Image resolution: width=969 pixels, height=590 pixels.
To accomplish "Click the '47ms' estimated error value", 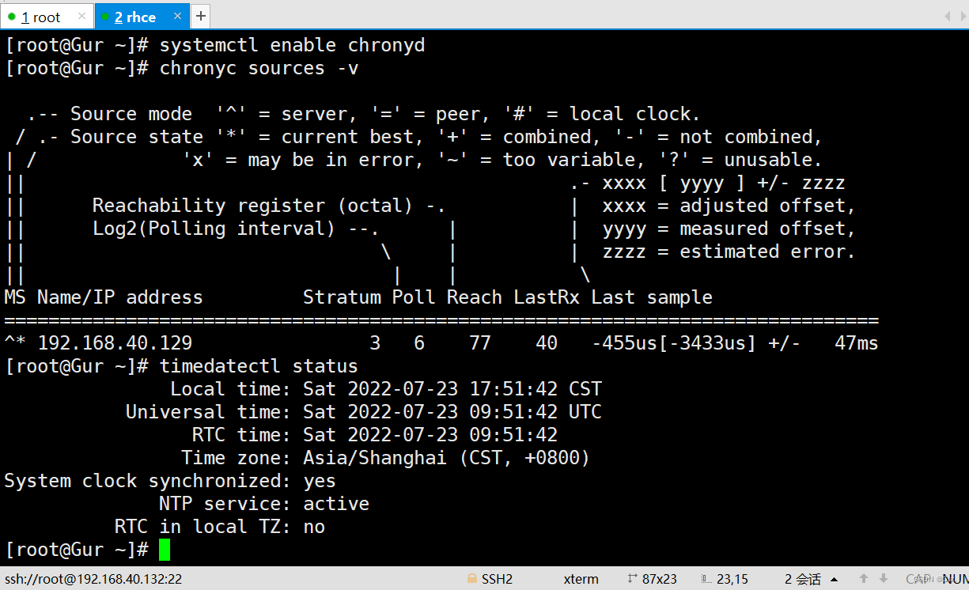I will pos(856,343).
